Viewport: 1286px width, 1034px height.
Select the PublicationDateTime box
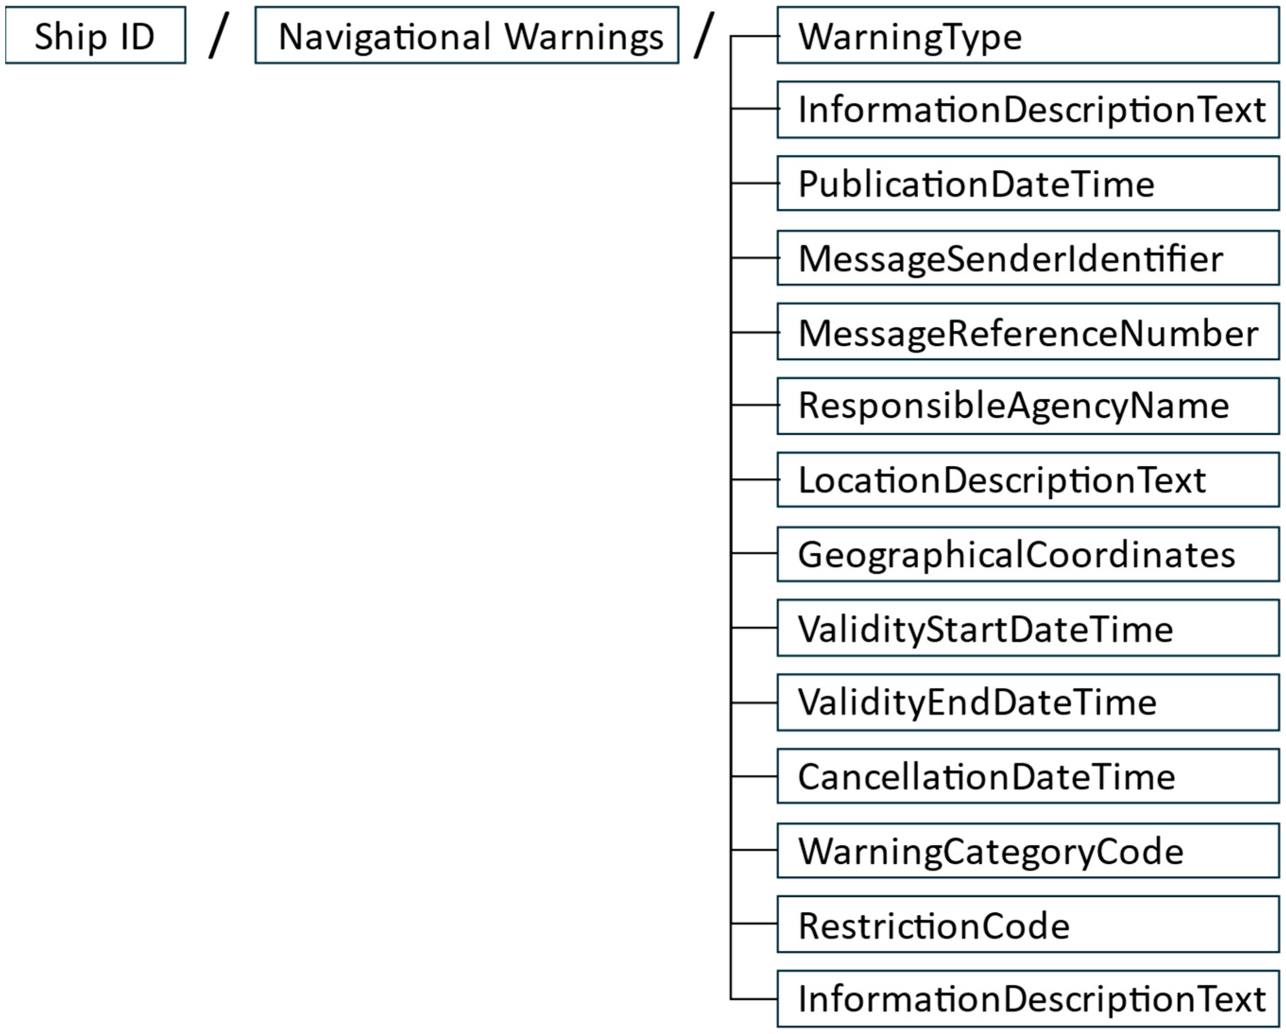point(1028,184)
